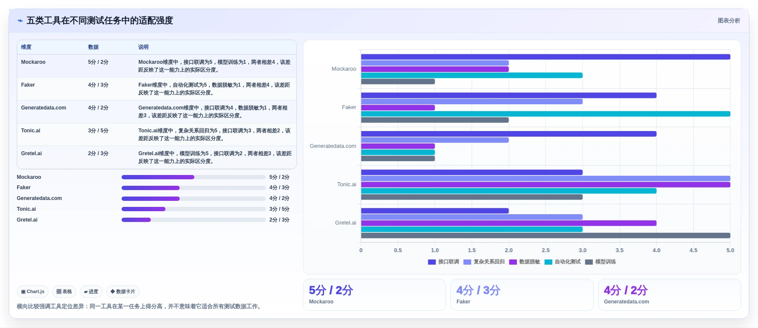The width and height of the screenshot is (758, 328).
Task: Click the 图表分析 label in header
Action: 729,21
